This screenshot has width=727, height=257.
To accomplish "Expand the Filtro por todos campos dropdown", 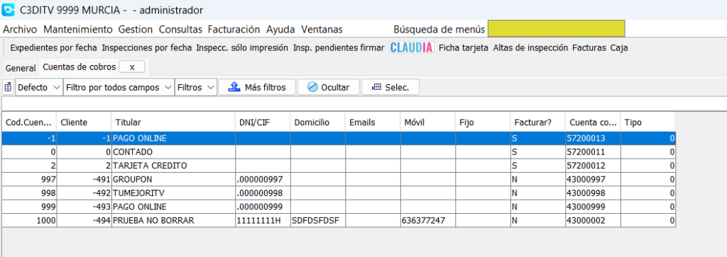I will point(119,87).
